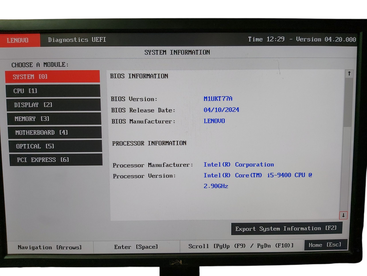Viewport: 367px width, 276px height.
Task: Click the vertical scrollbar thumb
Action: 348,103
